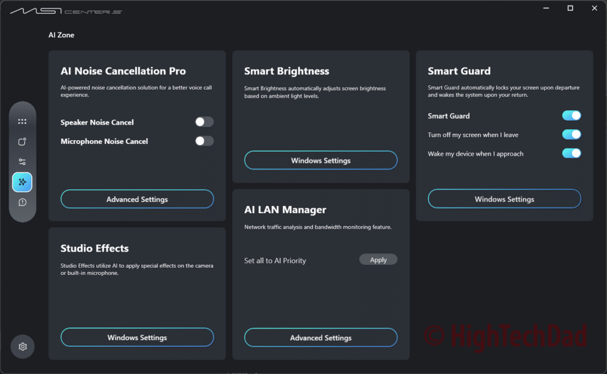Turn on Microphone Noise Cancel switch
607x374 pixels.
pos(204,141)
